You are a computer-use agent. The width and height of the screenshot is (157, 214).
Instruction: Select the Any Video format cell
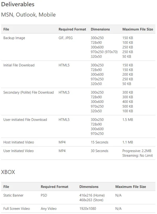pos(49,209)
